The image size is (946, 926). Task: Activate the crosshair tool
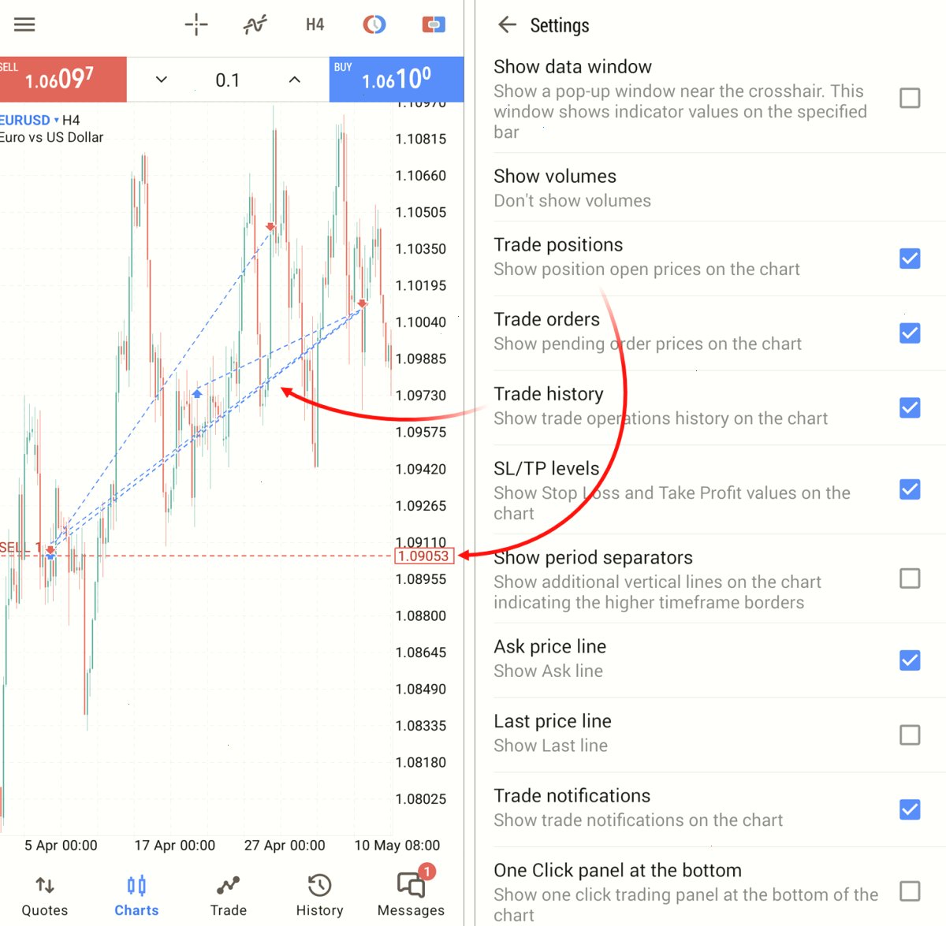[196, 24]
